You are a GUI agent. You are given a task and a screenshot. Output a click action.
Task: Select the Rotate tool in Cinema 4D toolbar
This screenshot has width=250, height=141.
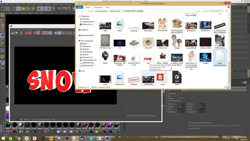pyautogui.click(x=28, y=9)
